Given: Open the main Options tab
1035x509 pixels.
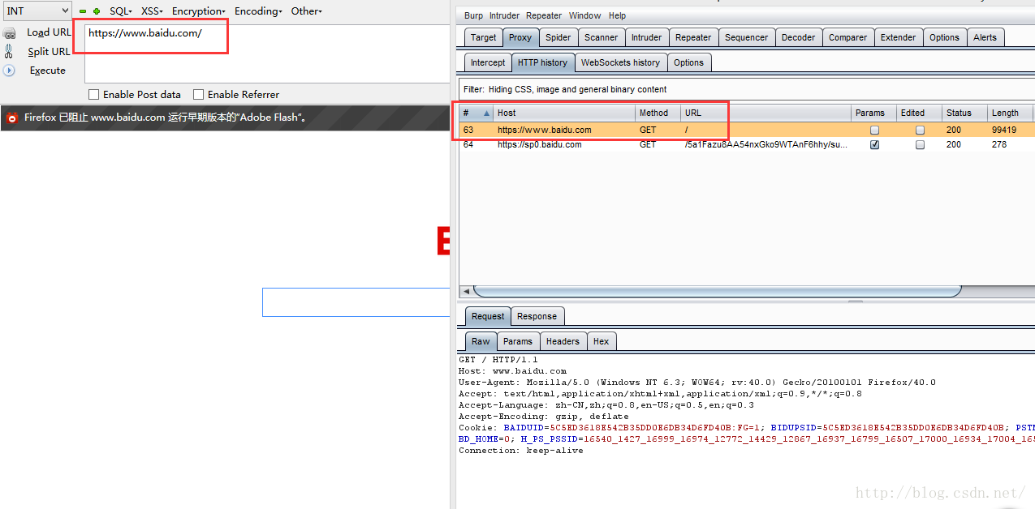Looking at the screenshot, I should tap(944, 37).
